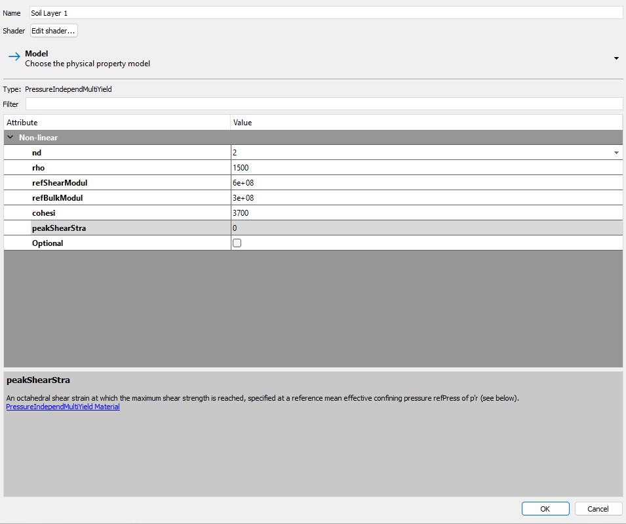Click the Cancel button
This screenshot has height=524, width=626.
598,508
